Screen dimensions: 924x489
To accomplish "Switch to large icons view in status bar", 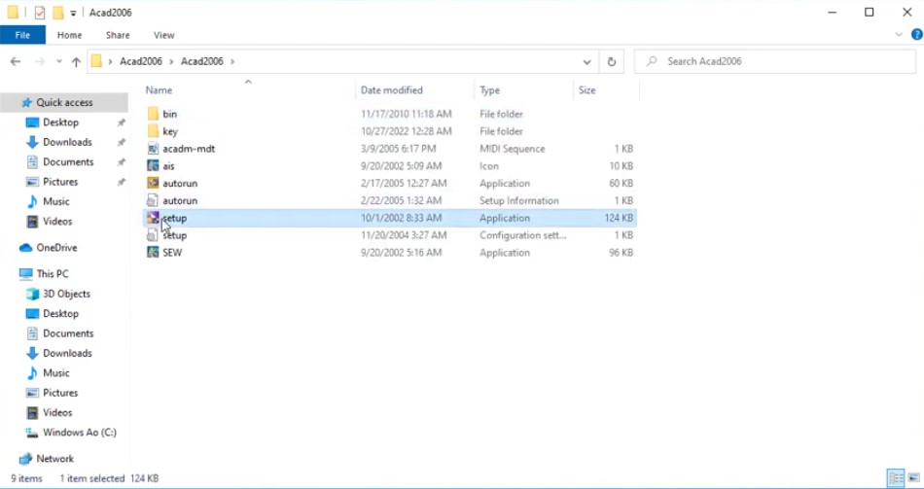I will coord(912,478).
